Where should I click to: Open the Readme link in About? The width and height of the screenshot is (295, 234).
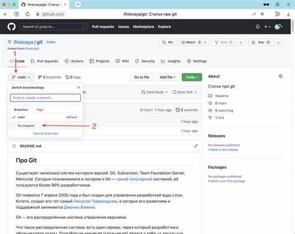[x=218, y=96]
